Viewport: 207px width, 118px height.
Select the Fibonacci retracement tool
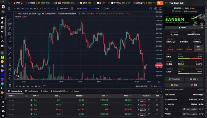pos(10,24)
